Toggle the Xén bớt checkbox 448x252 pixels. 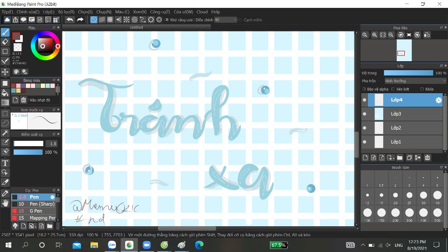393,89
